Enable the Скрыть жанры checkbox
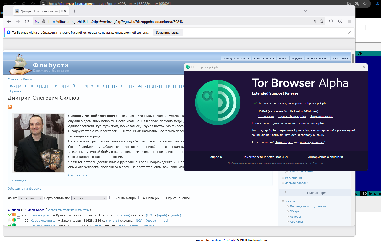The width and height of the screenshot is (381, 242). point(111,198)
